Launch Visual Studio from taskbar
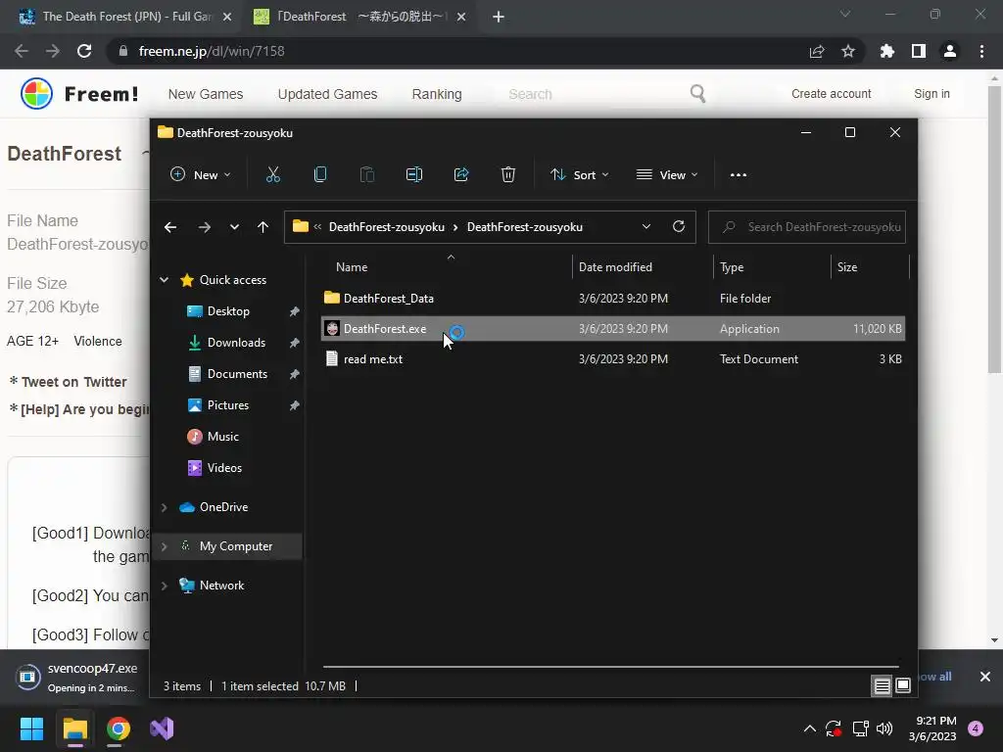 162,728
